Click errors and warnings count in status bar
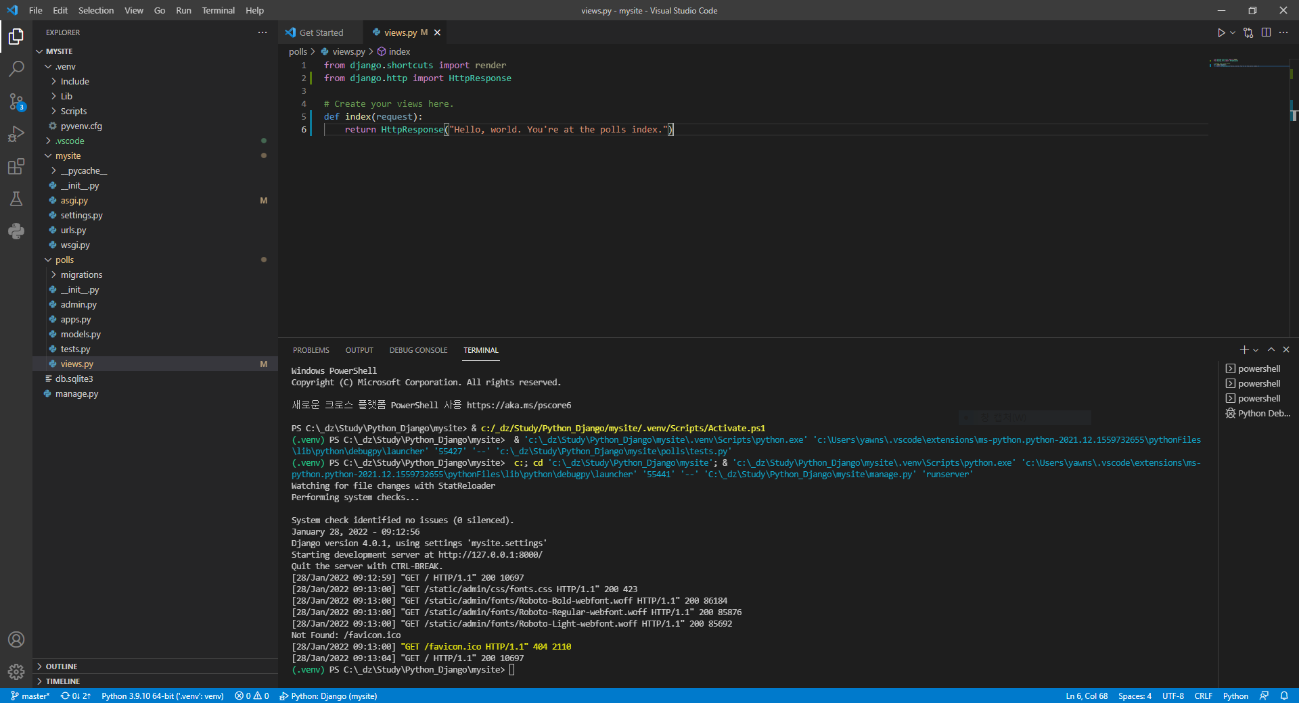Viewport: 1299px width, 703px height. pyautogui.click(x=252, y=696)
